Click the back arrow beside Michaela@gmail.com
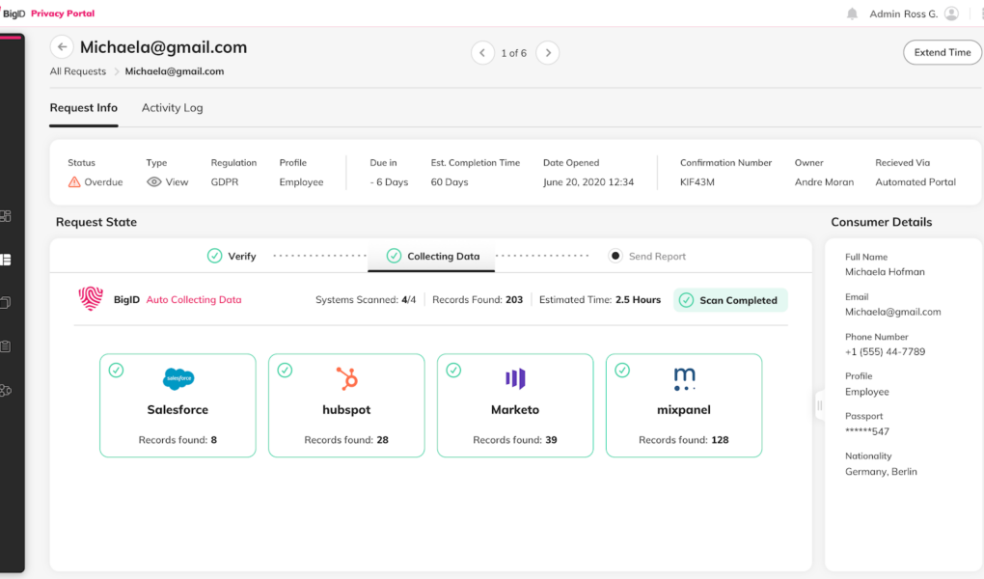The width and height of the screenshot is (984, 579). (x=62, y=47)
